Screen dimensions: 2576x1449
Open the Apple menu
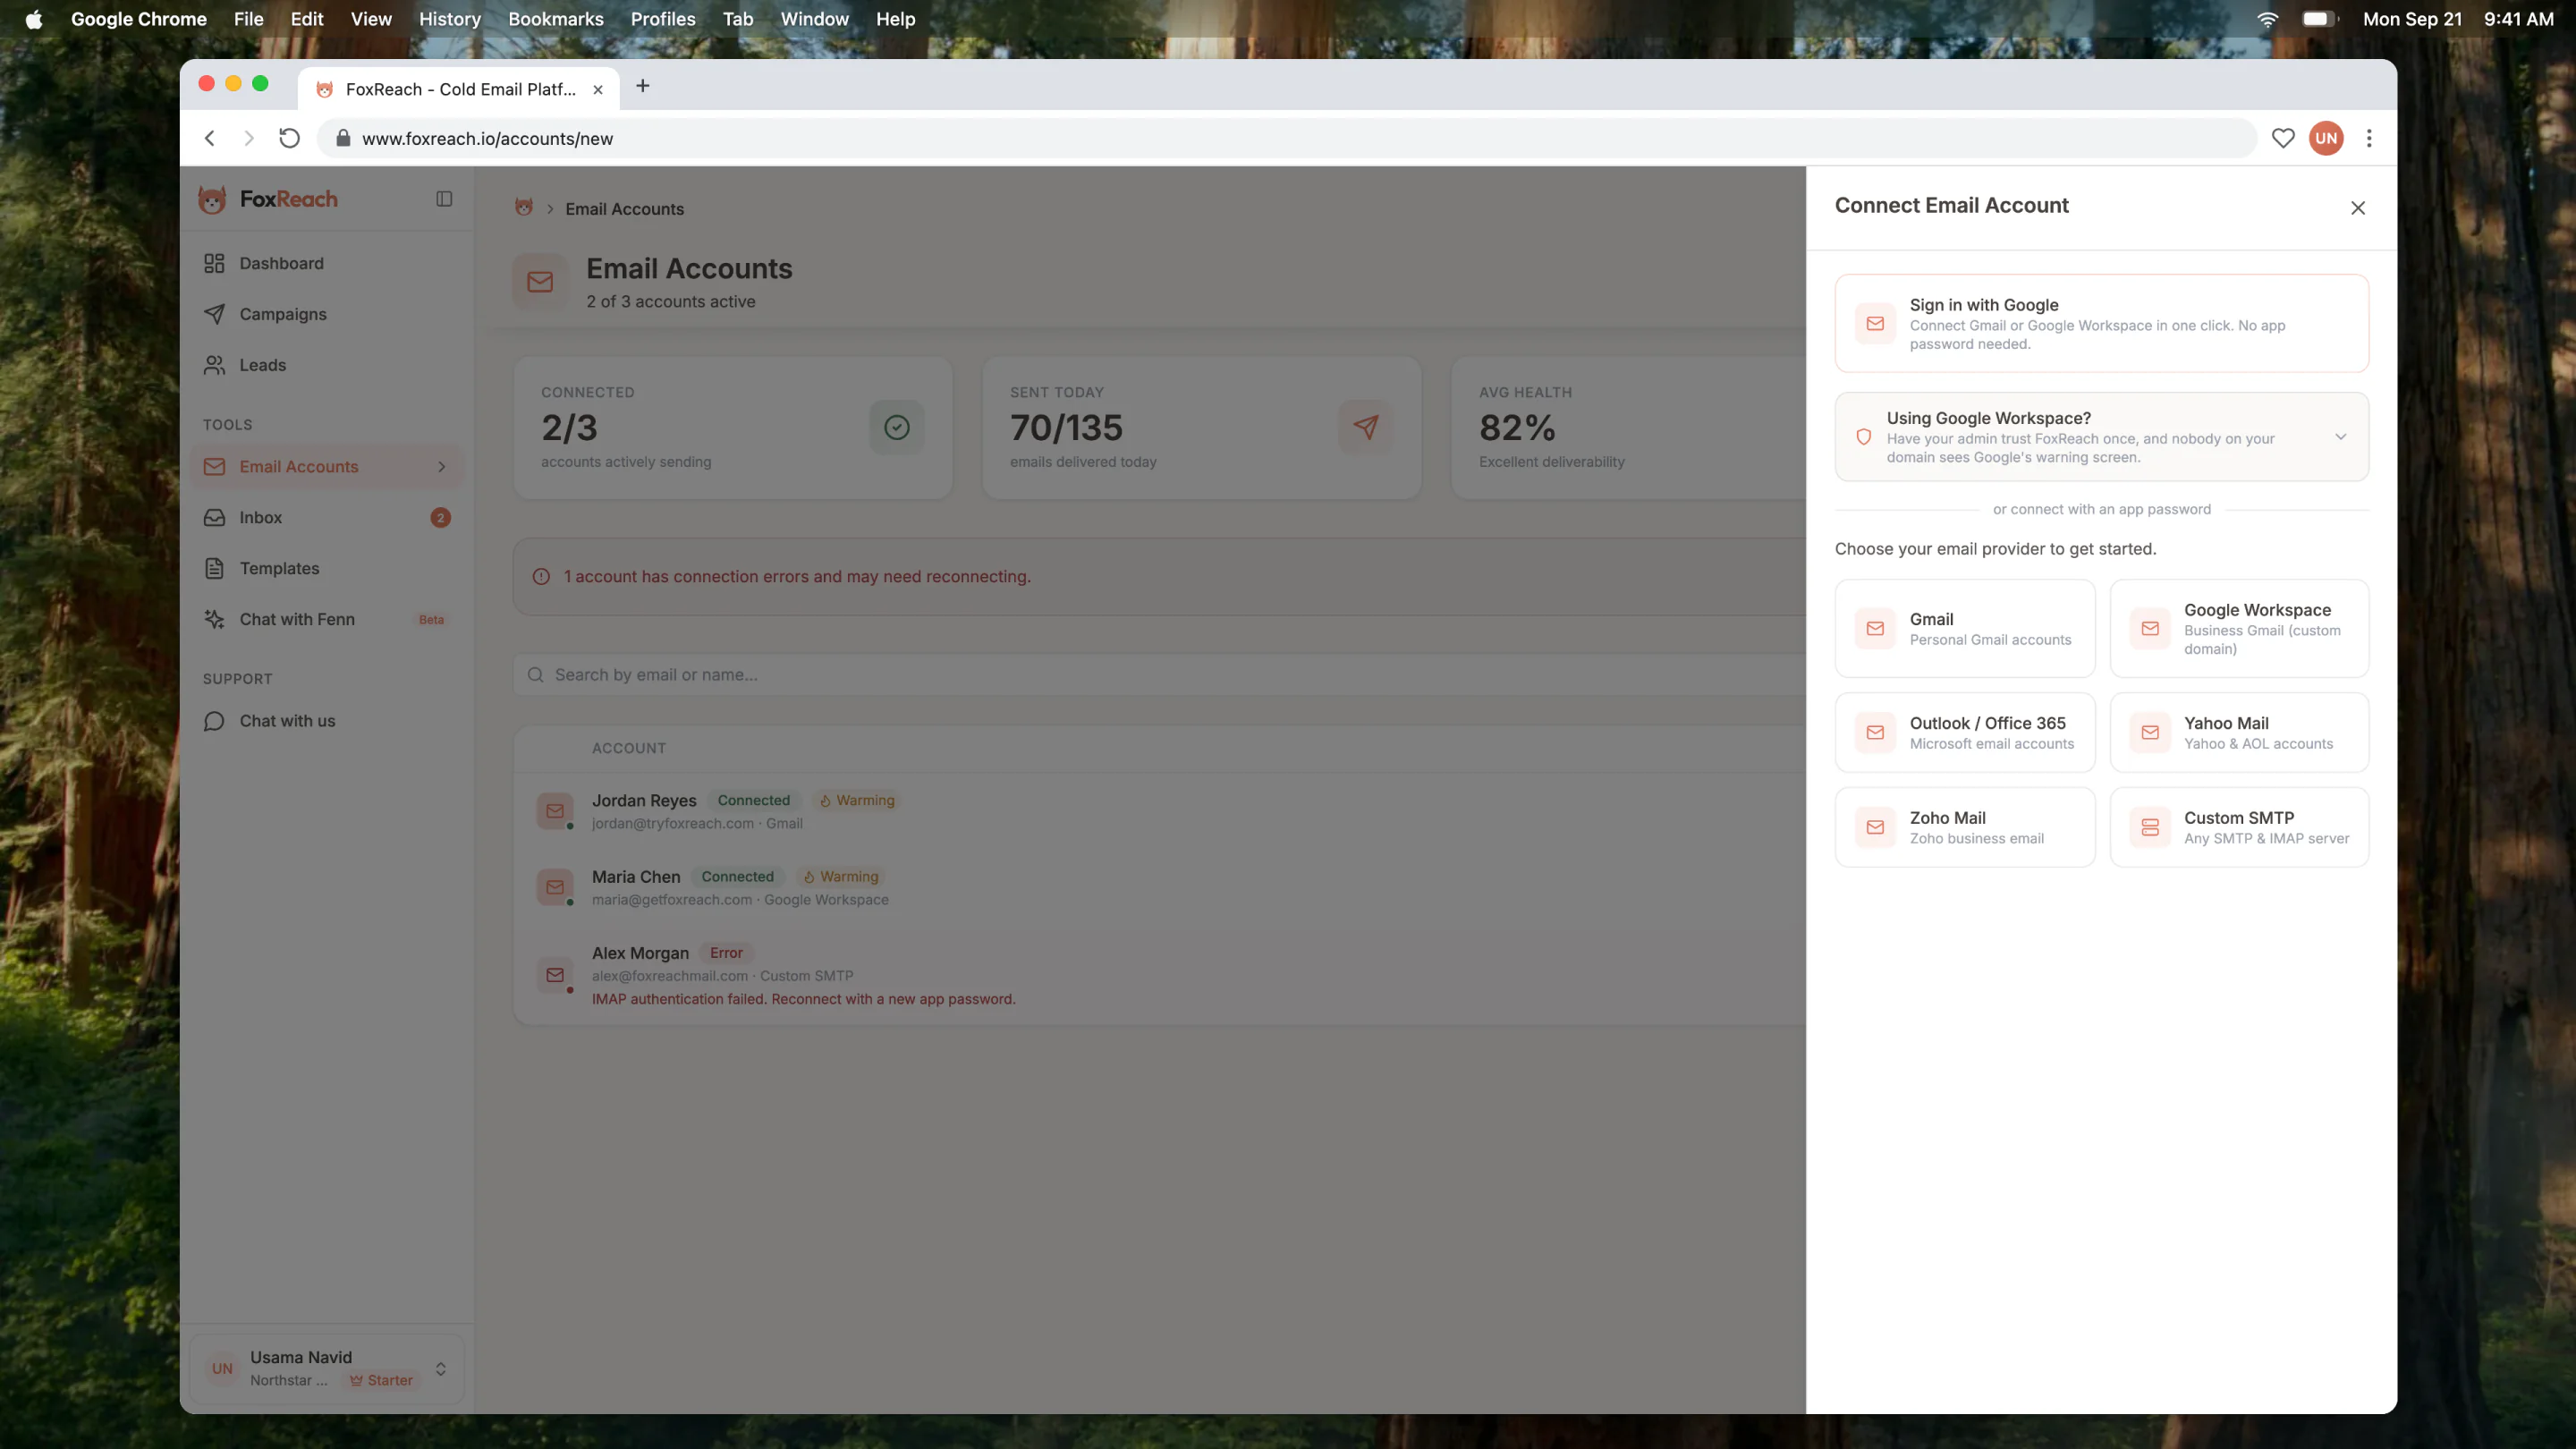coord(34,19)
